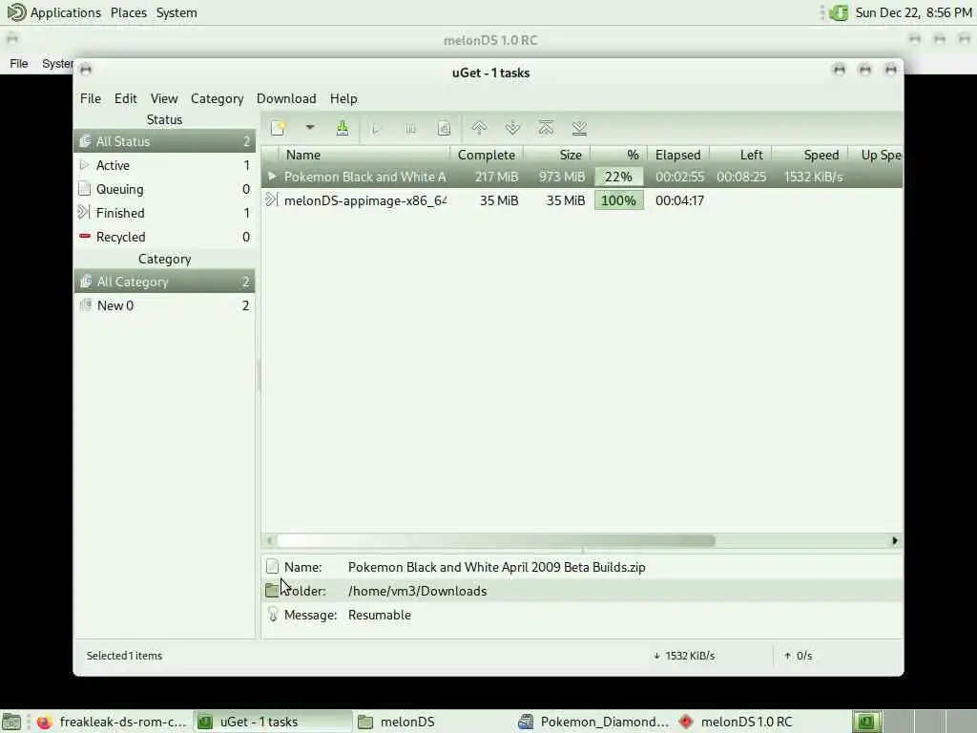977x733 pixels.
Task: Select the melonDS-appimage-x86_64 download row
Action: point(582,200)
